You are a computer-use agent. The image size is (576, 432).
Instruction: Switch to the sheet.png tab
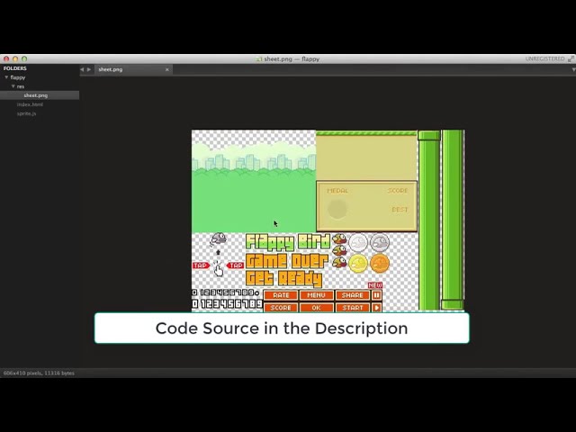[x=133, y=69]
